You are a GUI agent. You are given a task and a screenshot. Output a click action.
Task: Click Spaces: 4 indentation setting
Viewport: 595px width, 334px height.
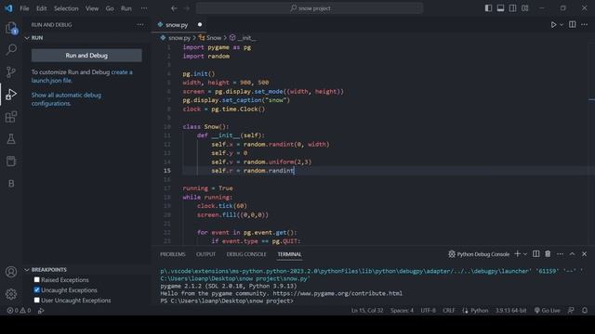click(402, 311)
